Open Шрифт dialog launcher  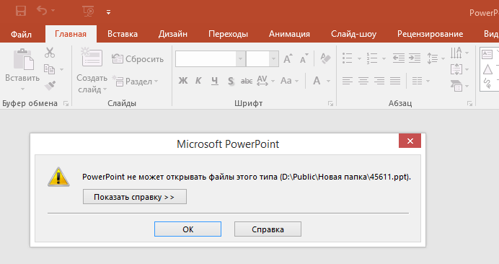point(331,103)
